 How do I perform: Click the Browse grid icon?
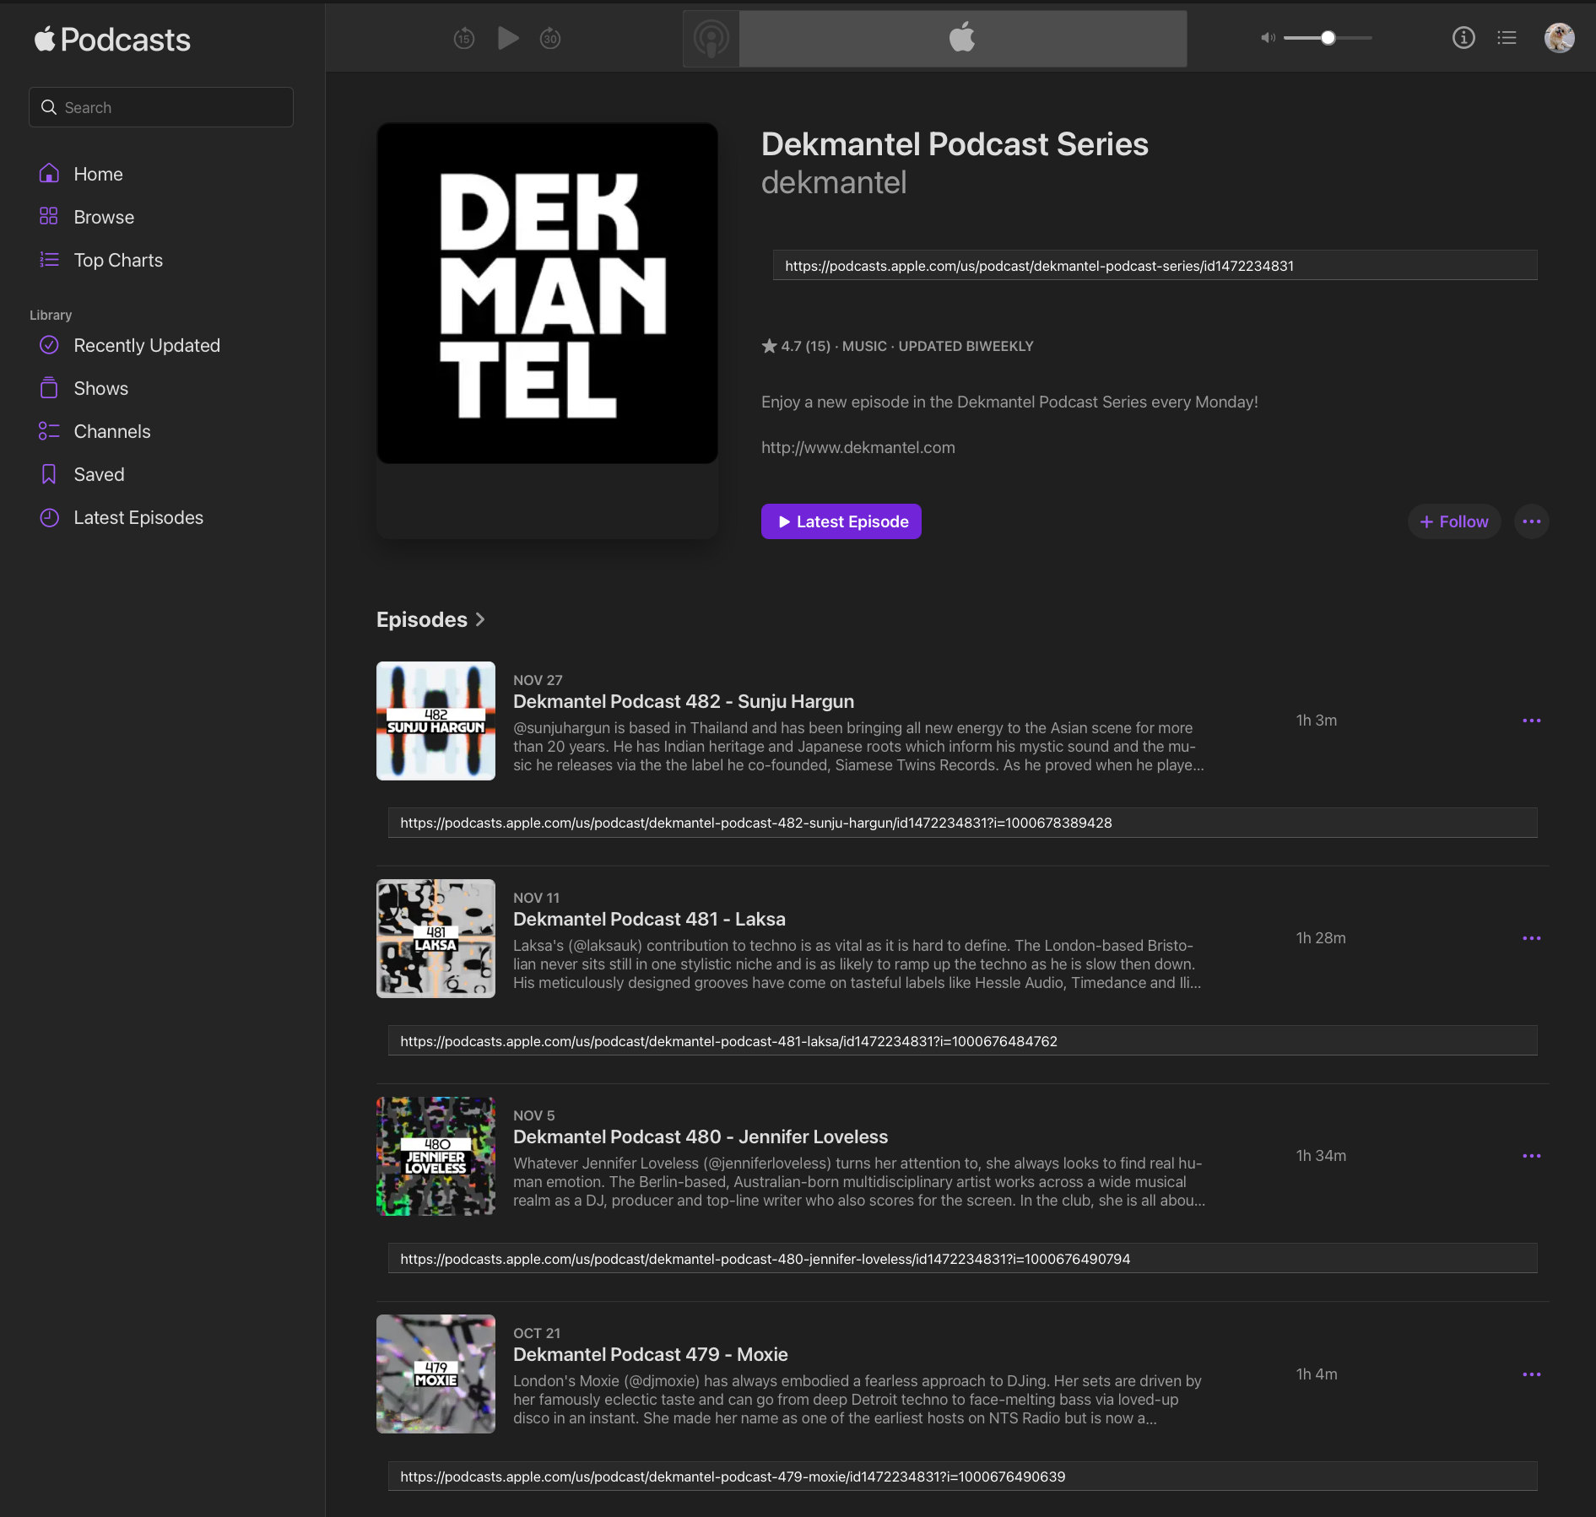49,216
